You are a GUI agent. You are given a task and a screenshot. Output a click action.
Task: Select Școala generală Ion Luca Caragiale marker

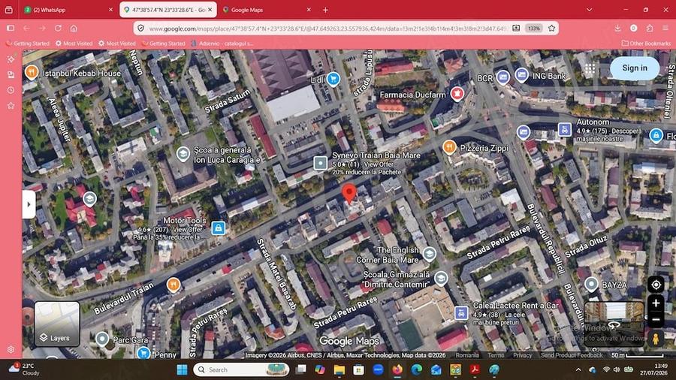(x=183, y=154)
